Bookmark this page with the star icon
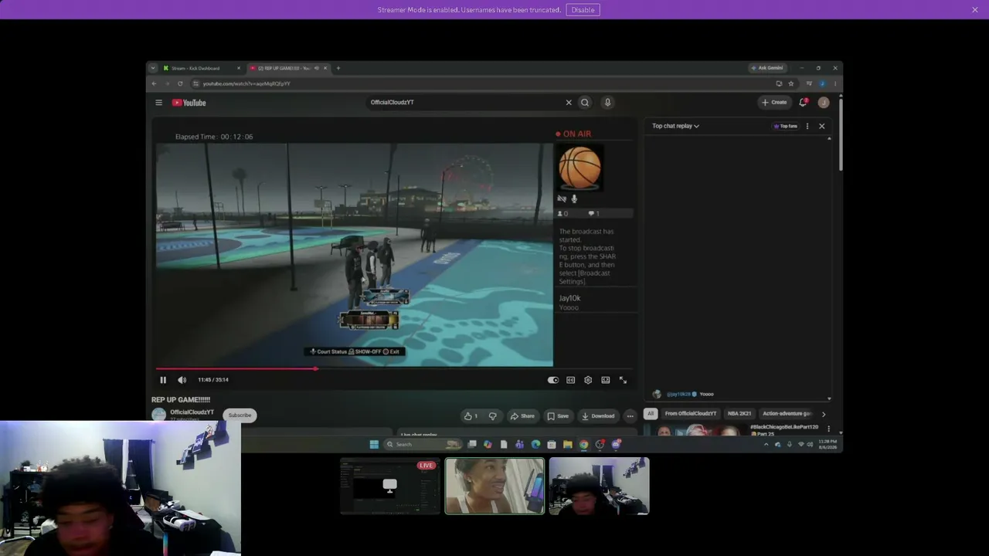 (x=791, y=83)
